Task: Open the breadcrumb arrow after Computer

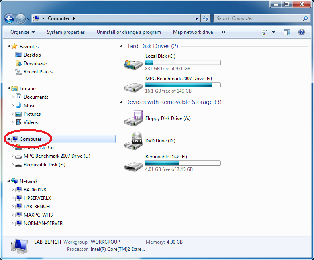Action: coord(74,18)
